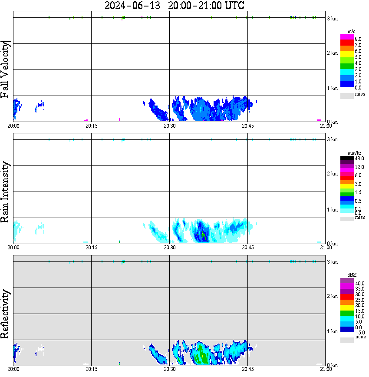Click the mm/hr unit label above rain legend
369x377 pixels.
pyautogui.click(x=354, y=153)
